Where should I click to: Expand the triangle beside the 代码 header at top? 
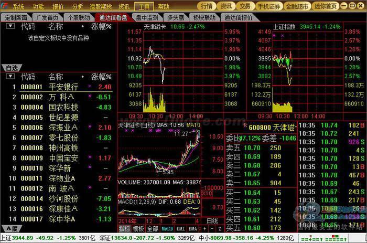click(7, 26)
